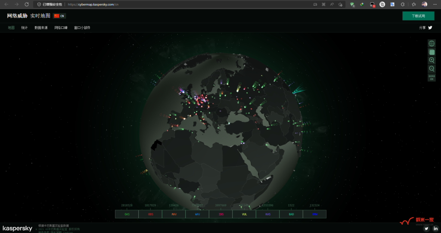Open the 数据来源 (Data Sources) tab
This screenshot has height=233, width=441.
41,28
